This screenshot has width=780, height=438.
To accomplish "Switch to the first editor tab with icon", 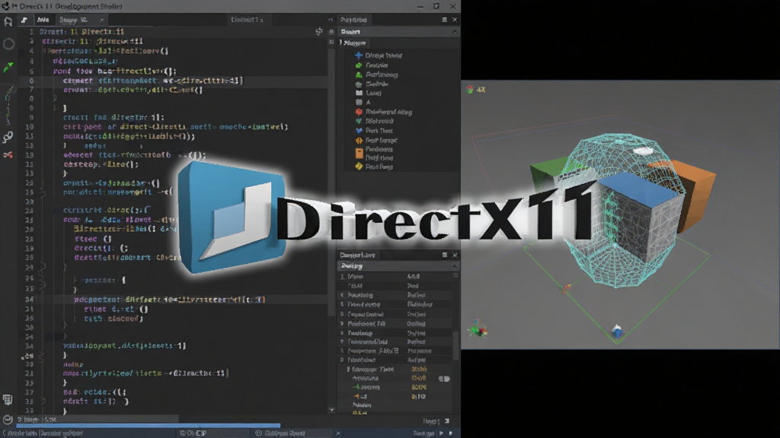I will (24, 20).
